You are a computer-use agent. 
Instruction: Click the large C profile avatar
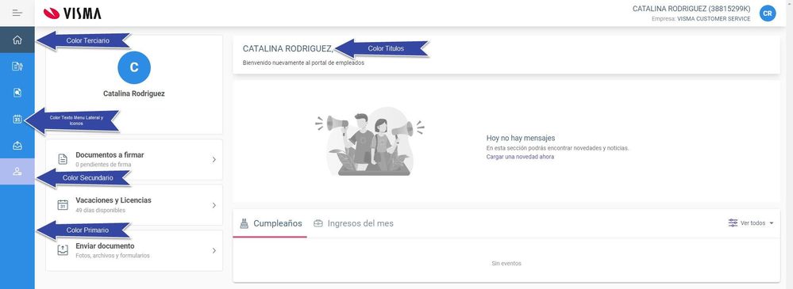pyautogui.click(x=134, y=67)
